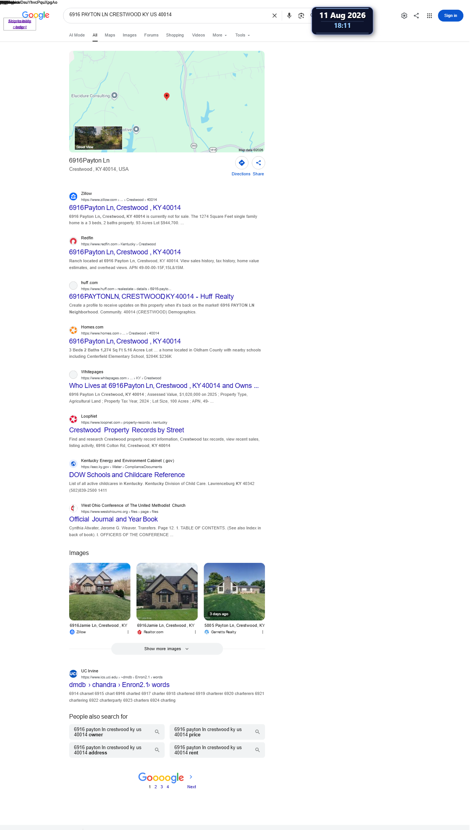Expand Show more images
The width and height of the screenshot is (475, 830).
tap(167, 649)
